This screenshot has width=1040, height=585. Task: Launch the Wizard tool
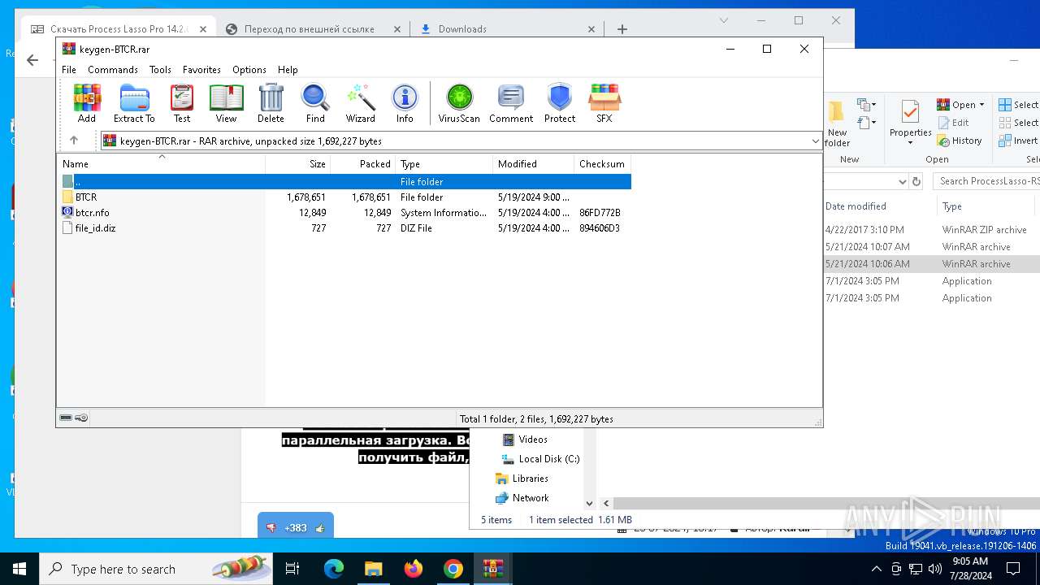(361, 103)
